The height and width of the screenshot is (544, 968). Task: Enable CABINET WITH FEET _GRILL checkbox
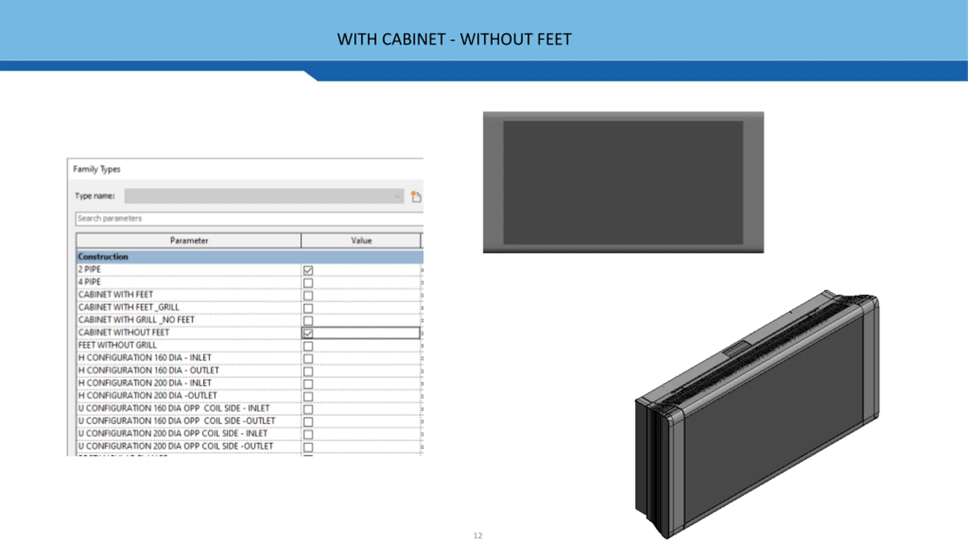[x=308, y=308]
